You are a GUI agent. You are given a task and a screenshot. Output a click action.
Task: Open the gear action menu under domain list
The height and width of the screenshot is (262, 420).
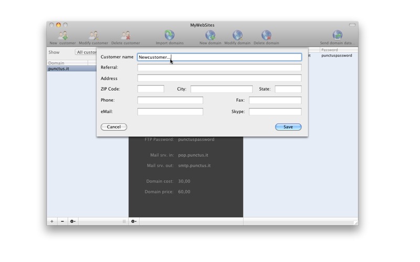pos(73,221)
